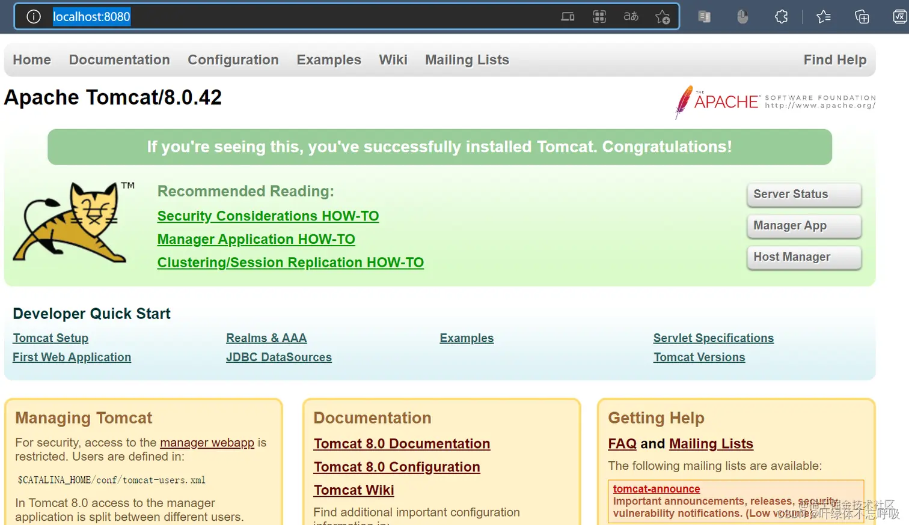This screenshot has width=909, height=525.
Task: Click the Manager App button
Action: (x=804, y=226)
